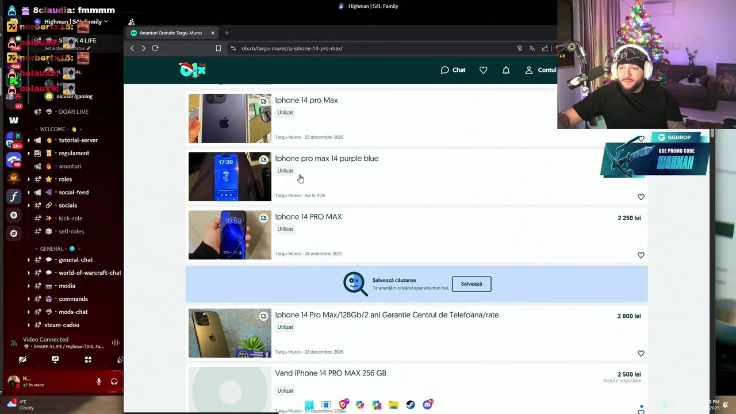Open the roles channel
The height and width of the screenshot is (414, 736).
[65, 179]
